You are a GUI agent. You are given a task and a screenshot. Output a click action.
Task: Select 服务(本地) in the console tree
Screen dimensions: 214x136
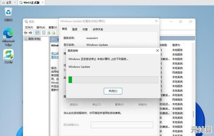33,39
